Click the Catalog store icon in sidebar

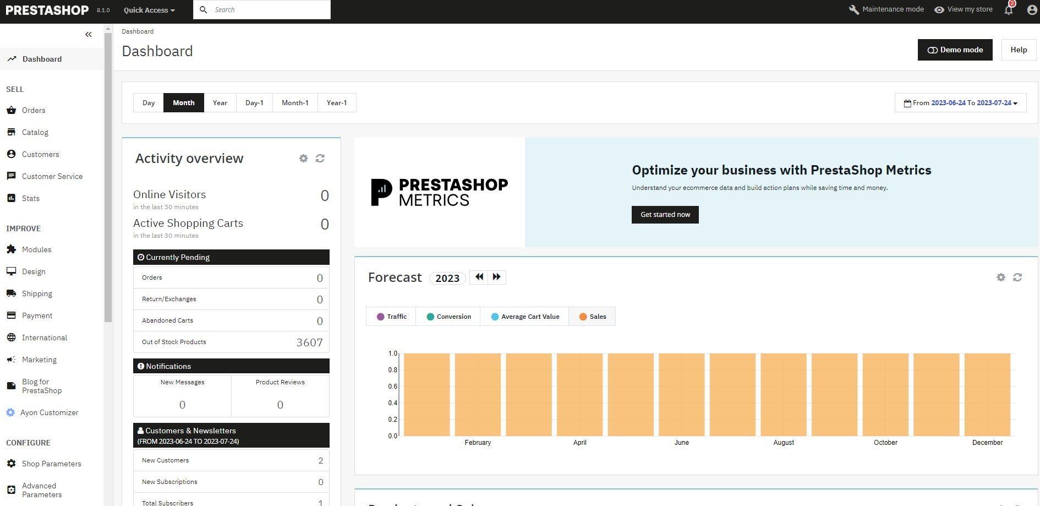11,132
